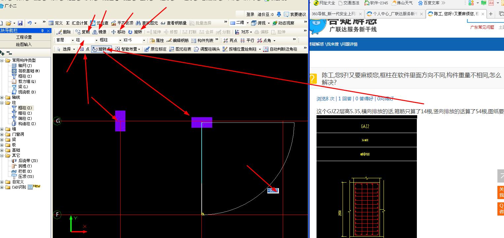Click 原位标注 tool
The height and width of the screenshot is (238, 504).
click(155, 49)
